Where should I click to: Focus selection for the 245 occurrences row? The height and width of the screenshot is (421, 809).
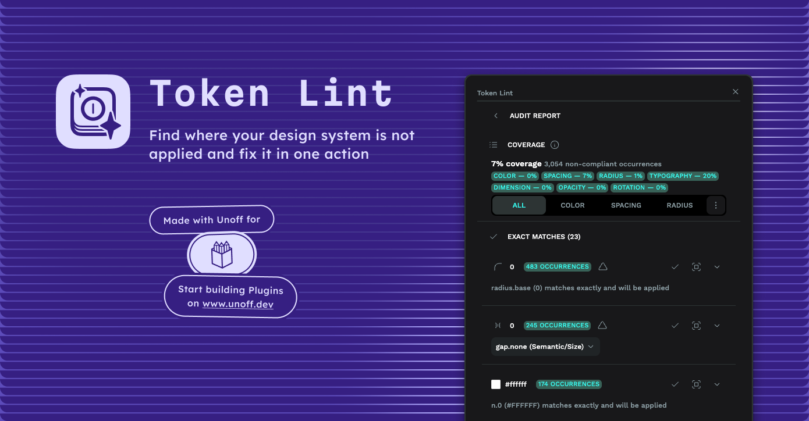click(696, 326)
